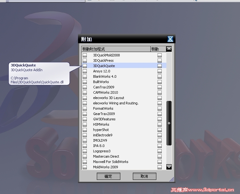Select the CAMWorks 2010 list entry name
Screen dimensions: 240x194
pos(106,92)
